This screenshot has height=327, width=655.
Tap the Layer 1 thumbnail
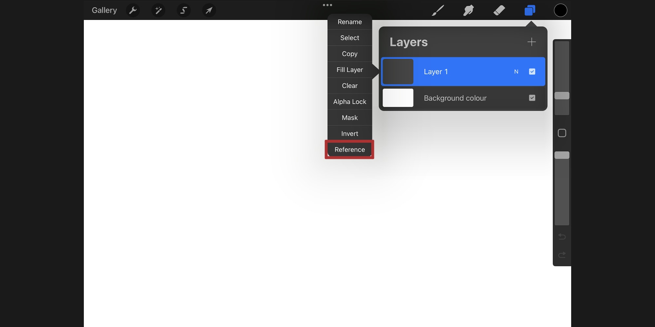click(x=398, y=71)
